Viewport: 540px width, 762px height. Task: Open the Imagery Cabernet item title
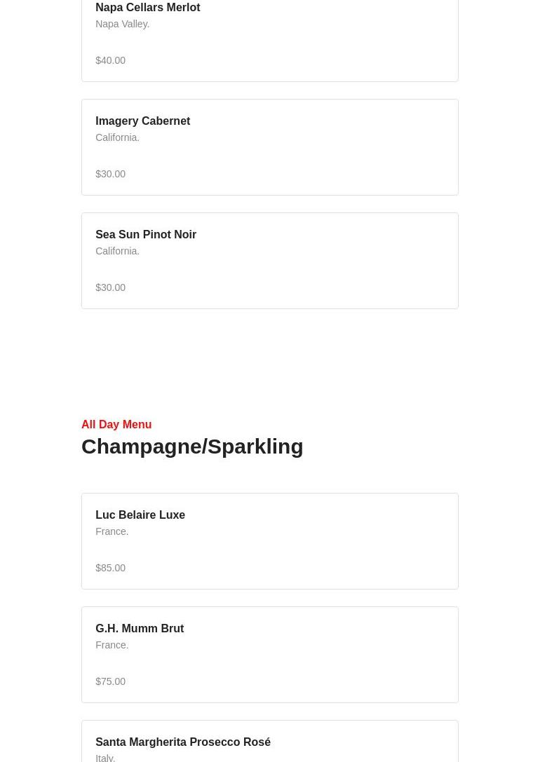(x=142, y=121)
